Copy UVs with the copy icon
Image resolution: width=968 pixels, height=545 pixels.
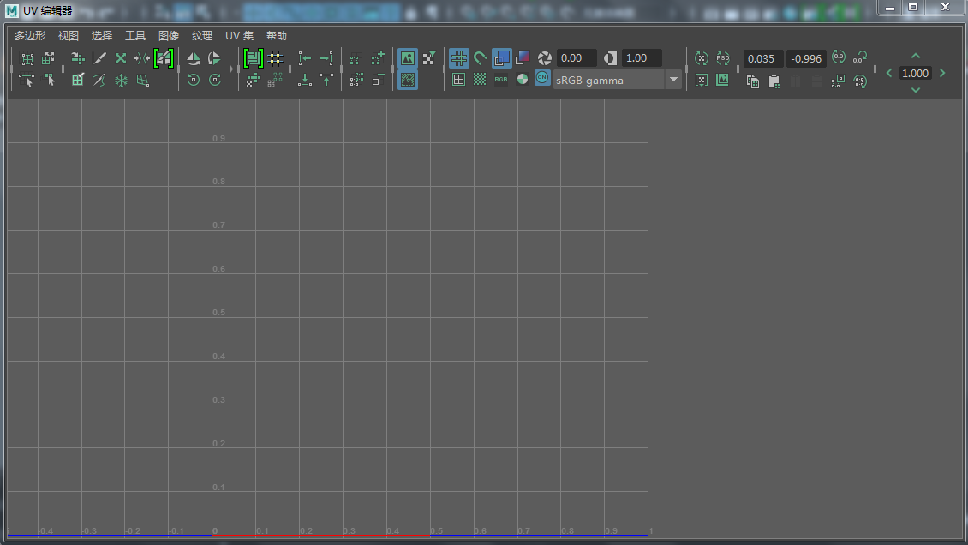[x=752, y=81]
